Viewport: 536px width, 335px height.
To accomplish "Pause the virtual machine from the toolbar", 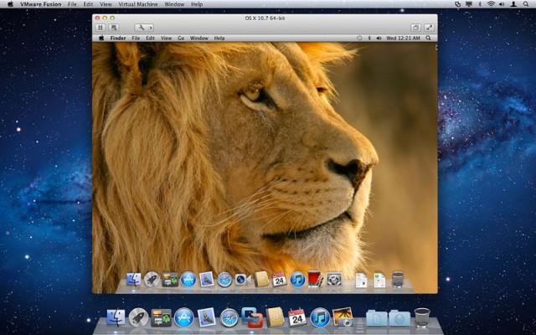I will 100,28.
